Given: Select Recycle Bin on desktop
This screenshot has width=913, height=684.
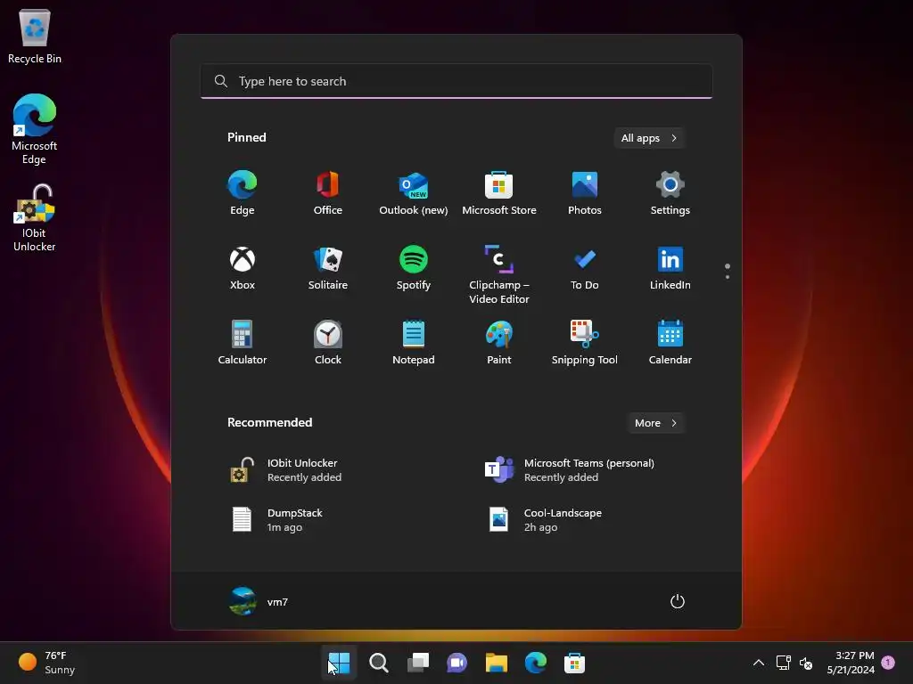Looking at the screenshot, I should click(35, 36).
